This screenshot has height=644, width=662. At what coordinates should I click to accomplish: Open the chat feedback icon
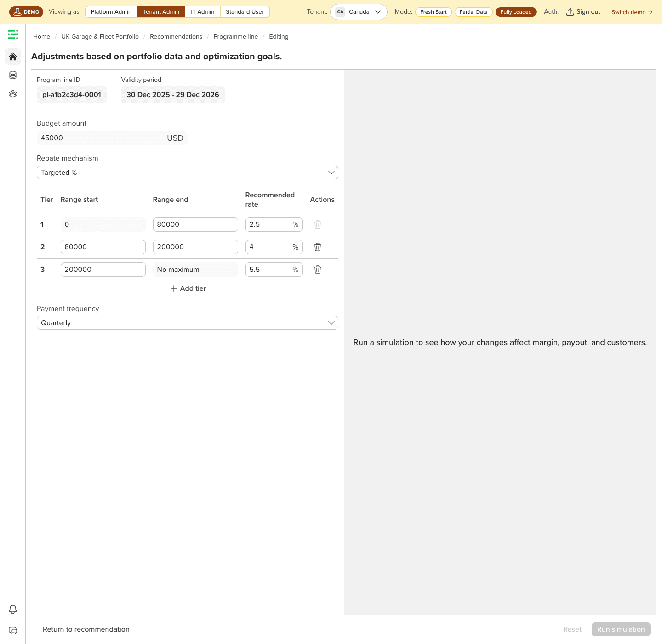point(13,631)
